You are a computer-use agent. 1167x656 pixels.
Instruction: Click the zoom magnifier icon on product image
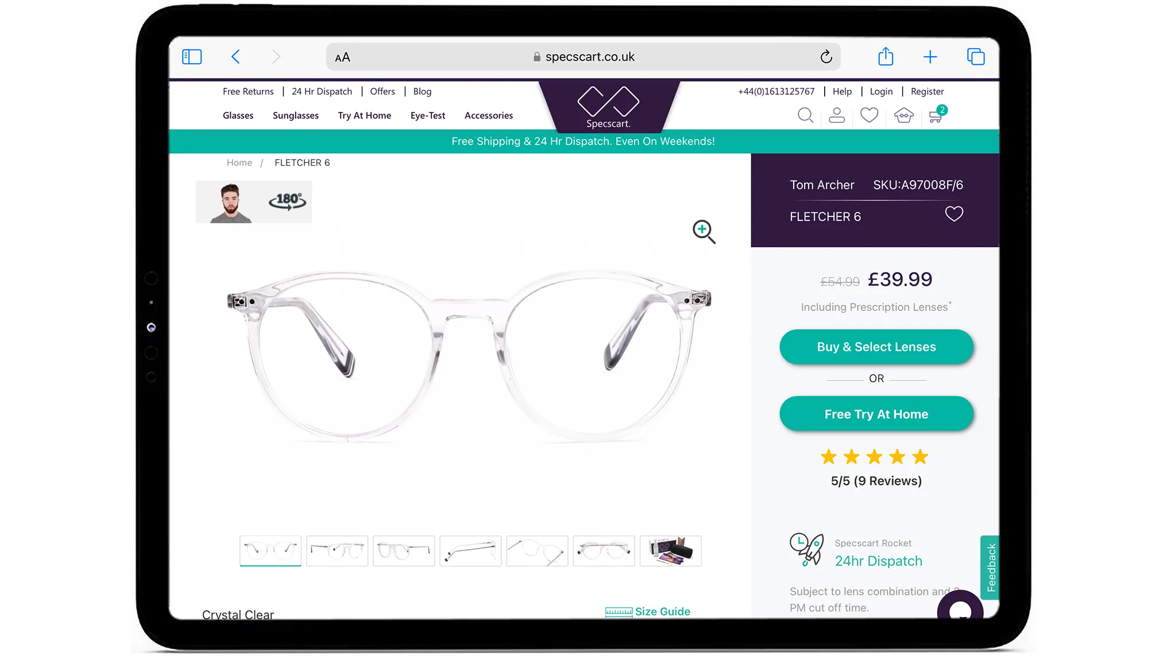(x=704, y=231)
